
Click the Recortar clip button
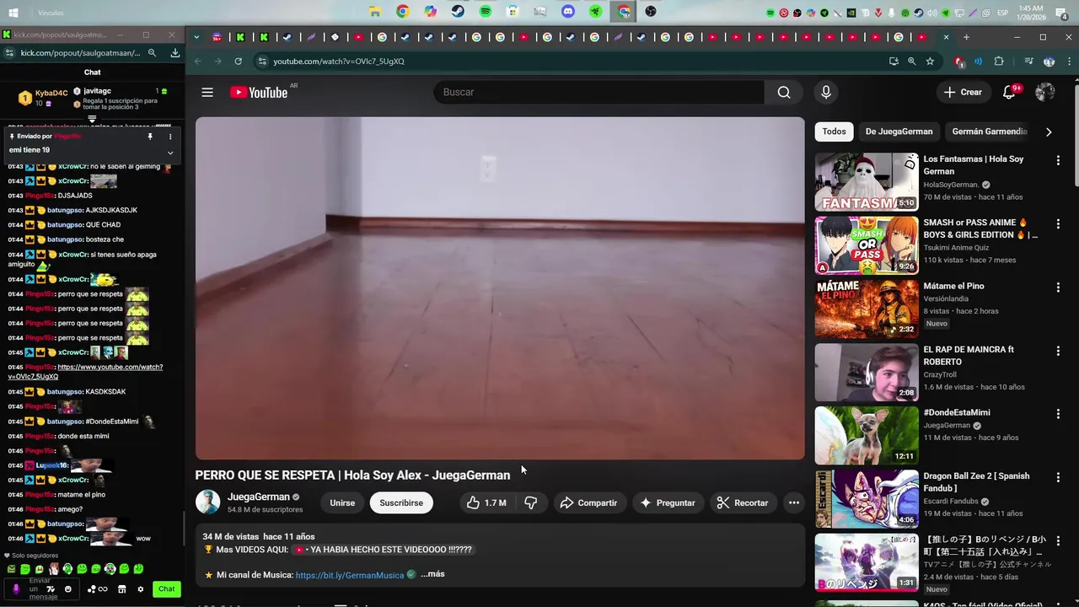(743, 502)
